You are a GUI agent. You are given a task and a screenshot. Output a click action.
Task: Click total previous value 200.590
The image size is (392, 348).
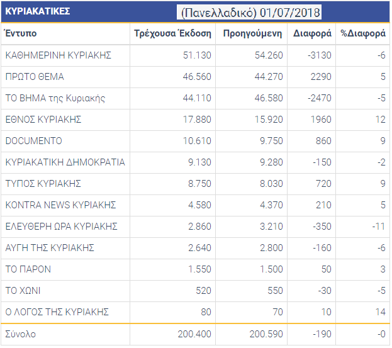[x=266, y=334]
